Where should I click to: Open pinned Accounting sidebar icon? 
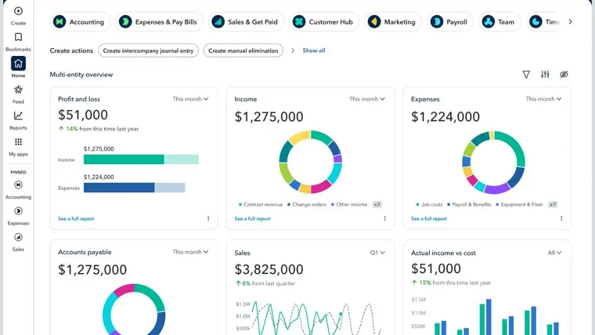click(x=18, y=185)
